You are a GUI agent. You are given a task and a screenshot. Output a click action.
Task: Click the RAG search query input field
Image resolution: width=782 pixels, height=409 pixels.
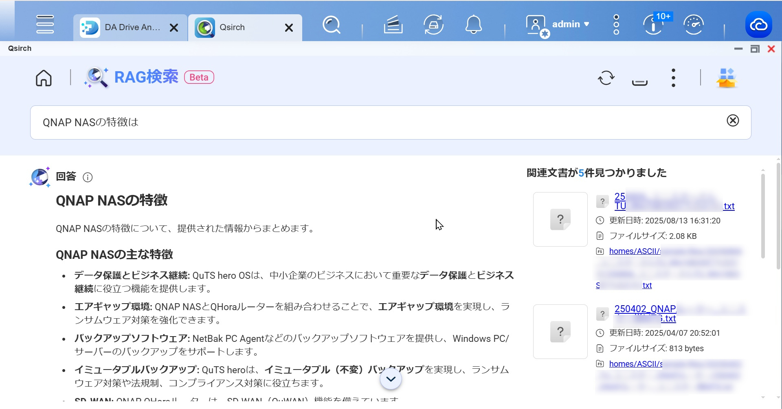pos(390,122)
